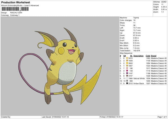
Task: Click the Colors value '11' in header
Action: point(162,4)
